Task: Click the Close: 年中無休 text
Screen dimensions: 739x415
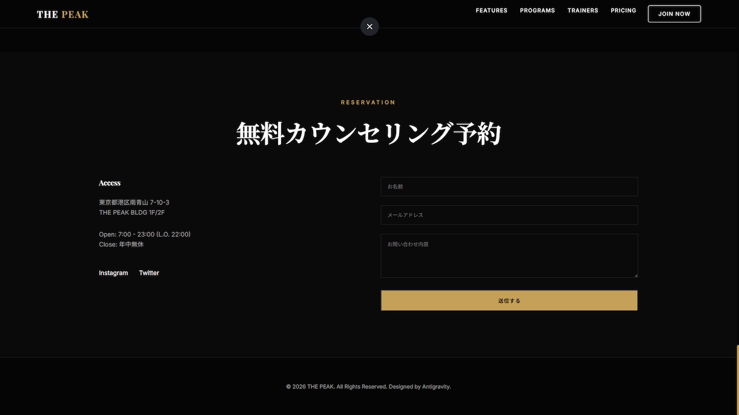Action: [x=121, y=244]
